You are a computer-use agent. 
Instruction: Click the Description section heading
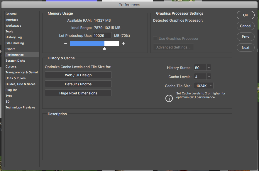(57, 114)
